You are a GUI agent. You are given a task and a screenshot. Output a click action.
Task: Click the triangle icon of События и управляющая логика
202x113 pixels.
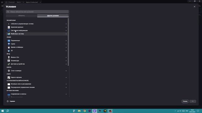(x=9, y=24)
